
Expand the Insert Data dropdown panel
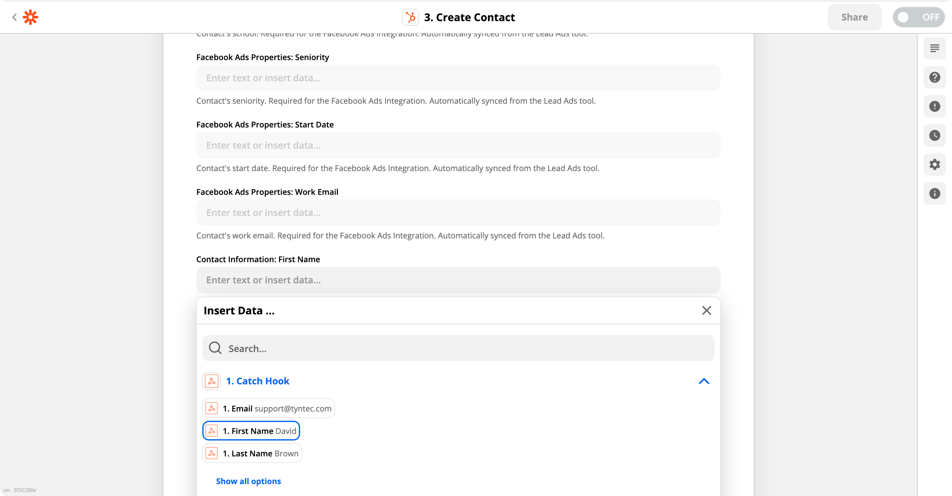704,381
